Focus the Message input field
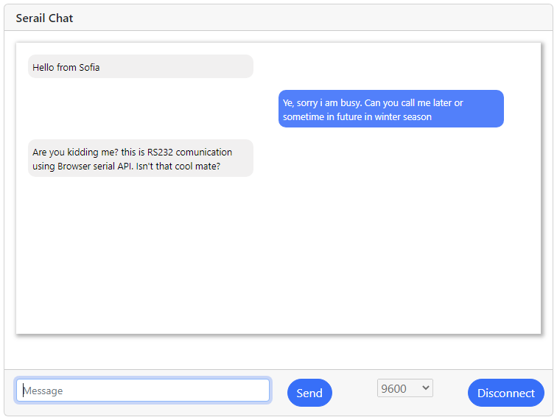Screen dimensions: 557x420 pos(143,391)
